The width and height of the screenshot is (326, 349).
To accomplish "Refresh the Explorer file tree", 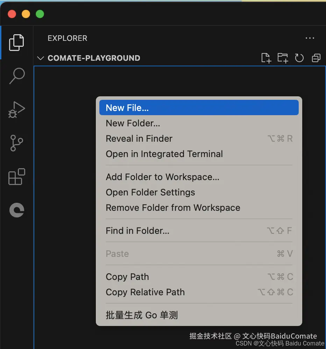I will click(299, 58).
